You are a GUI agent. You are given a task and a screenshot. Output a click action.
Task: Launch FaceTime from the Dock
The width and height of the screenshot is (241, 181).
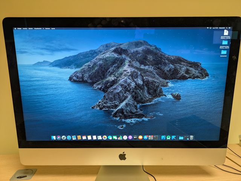tap(115, 138)
